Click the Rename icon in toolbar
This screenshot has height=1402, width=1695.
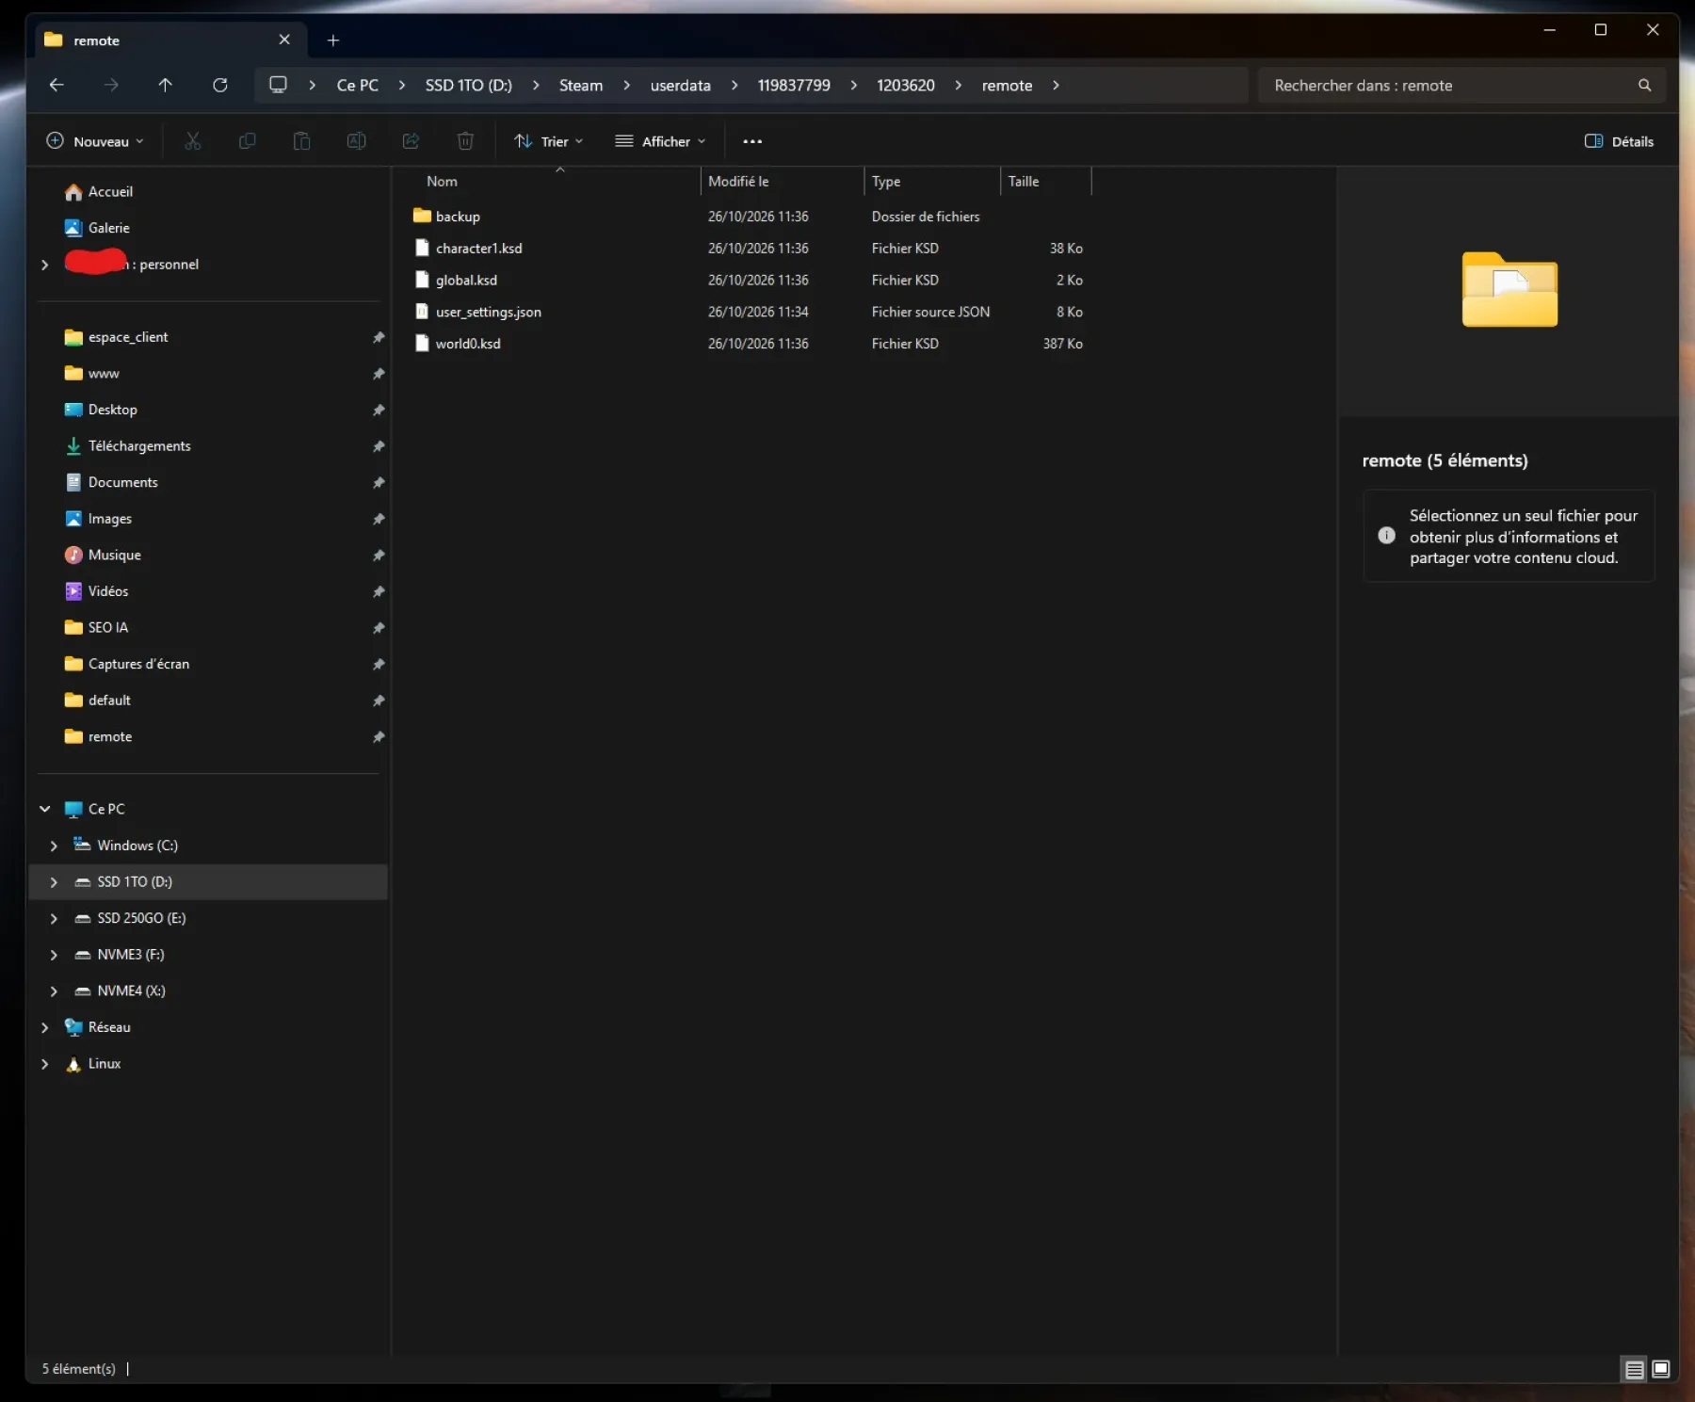[x=356, y=141]
